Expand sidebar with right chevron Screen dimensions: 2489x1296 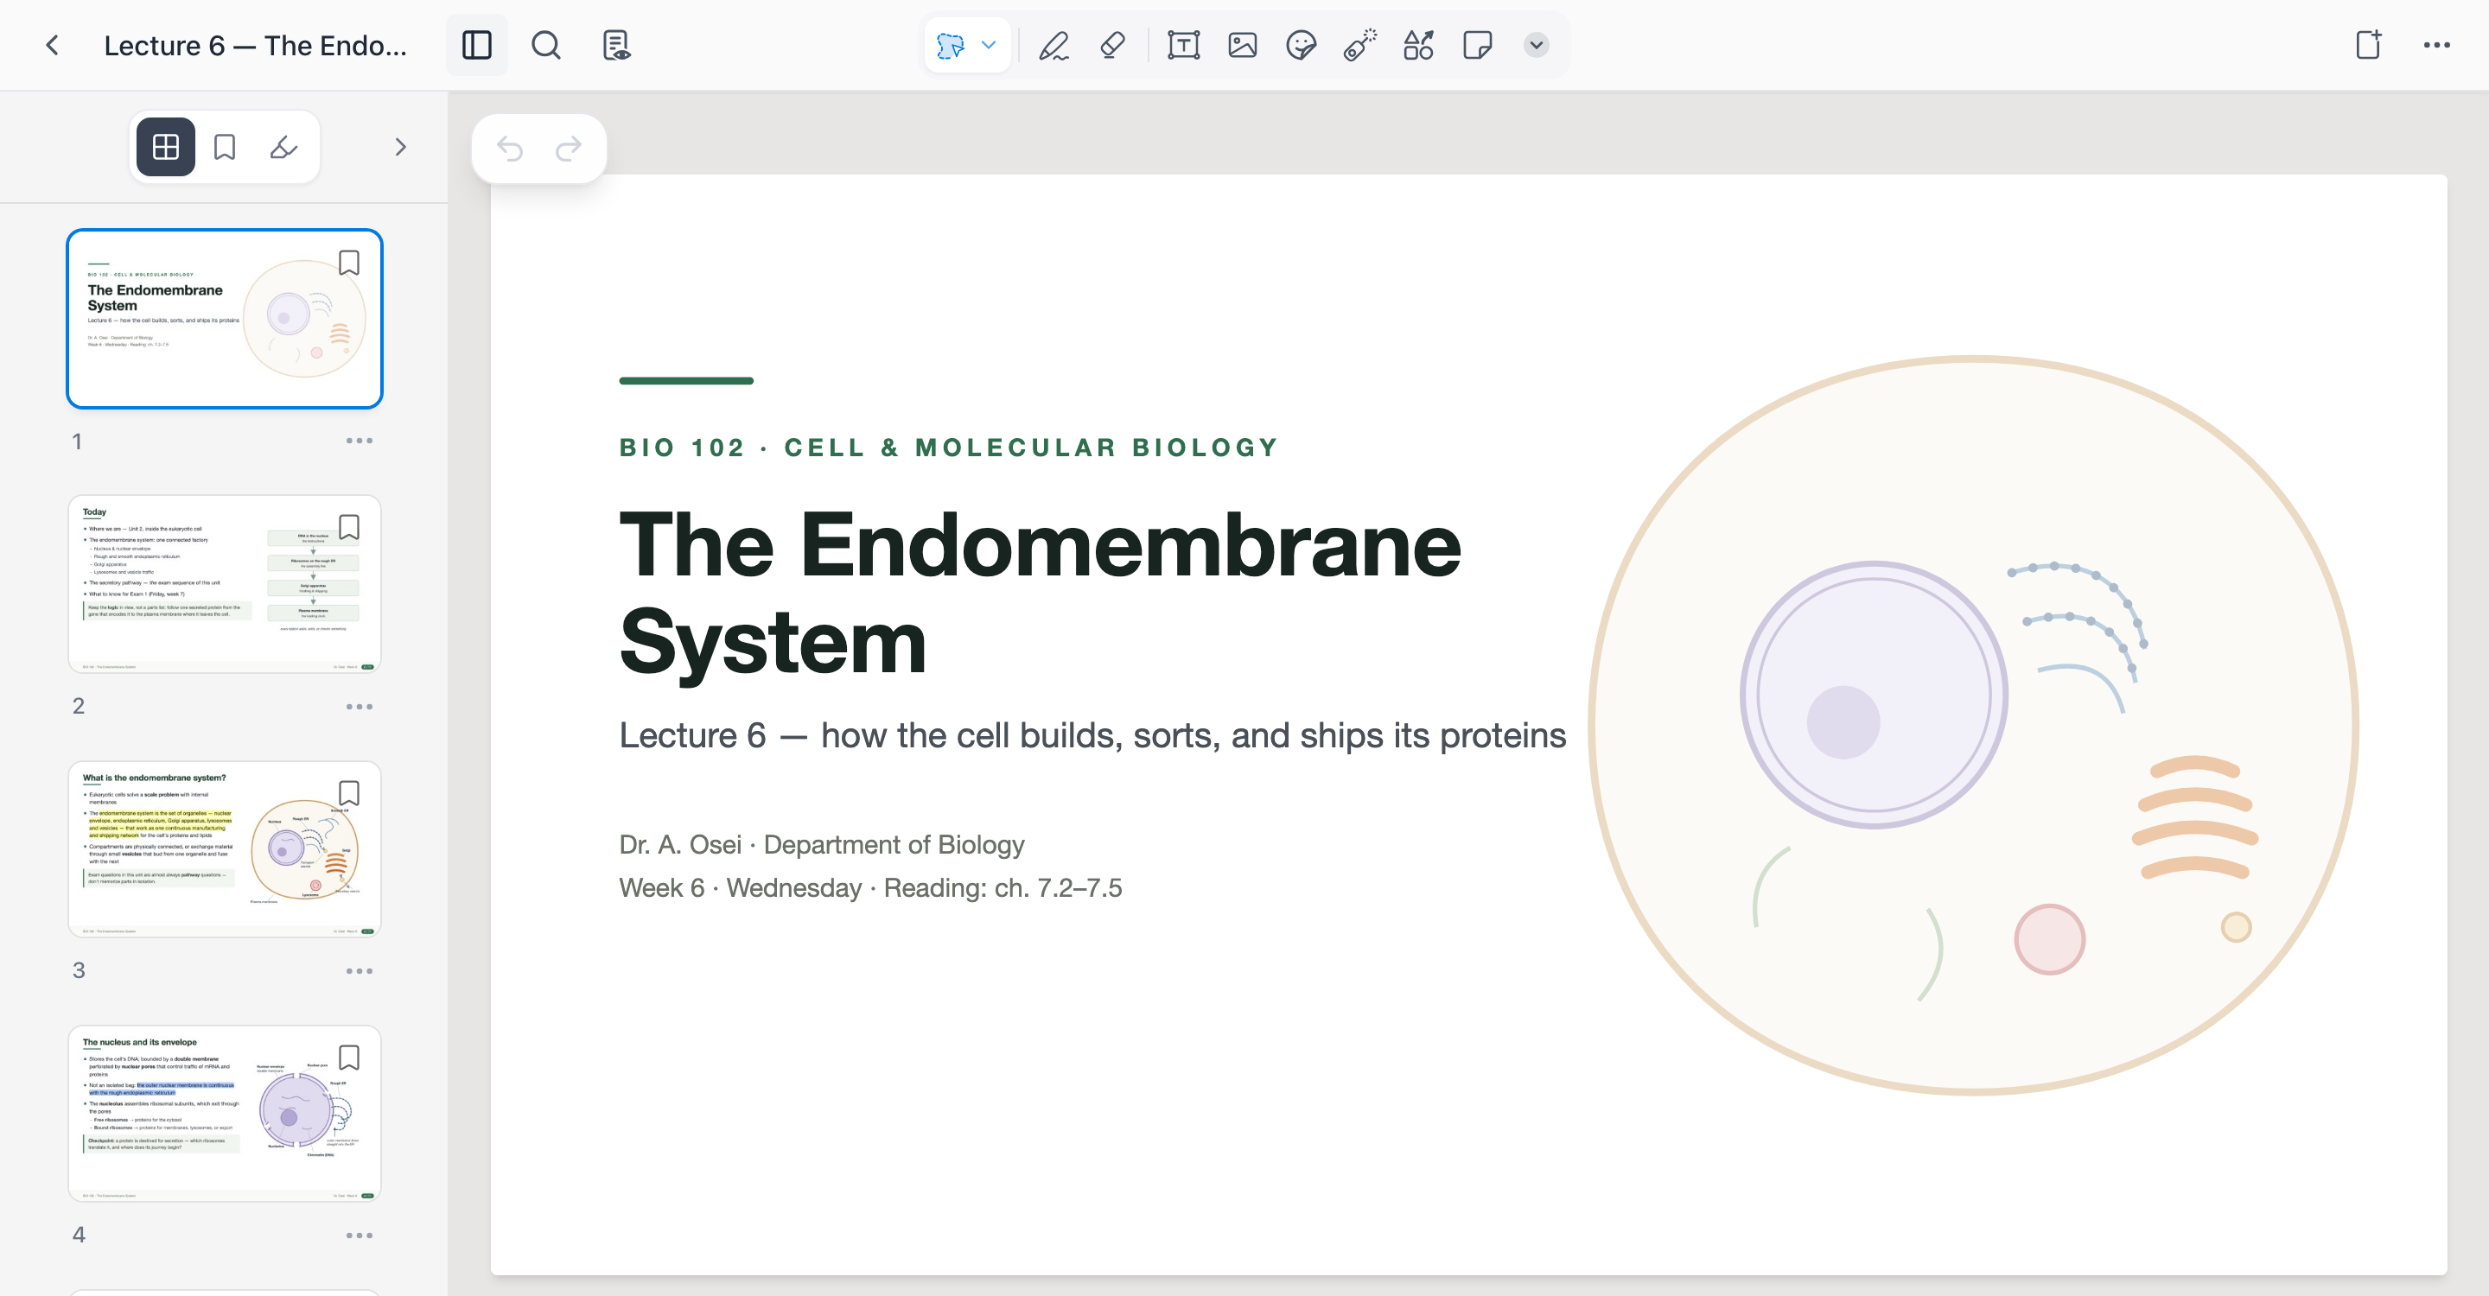[400, 147]
